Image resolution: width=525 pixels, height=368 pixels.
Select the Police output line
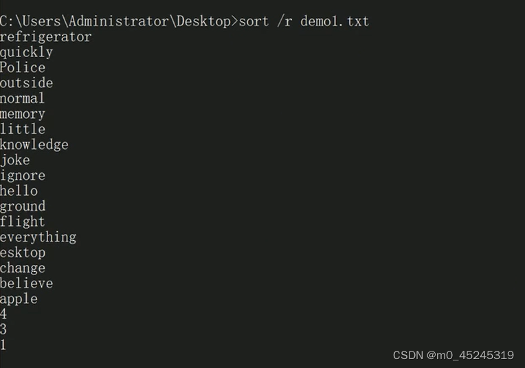click(23, 67)
